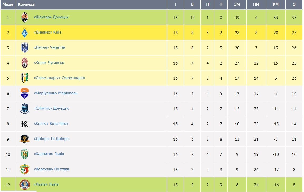Open the «Шахтар» Донецьк team link
The width and height of the screenshot is (304, 192).
pos(51,17)
